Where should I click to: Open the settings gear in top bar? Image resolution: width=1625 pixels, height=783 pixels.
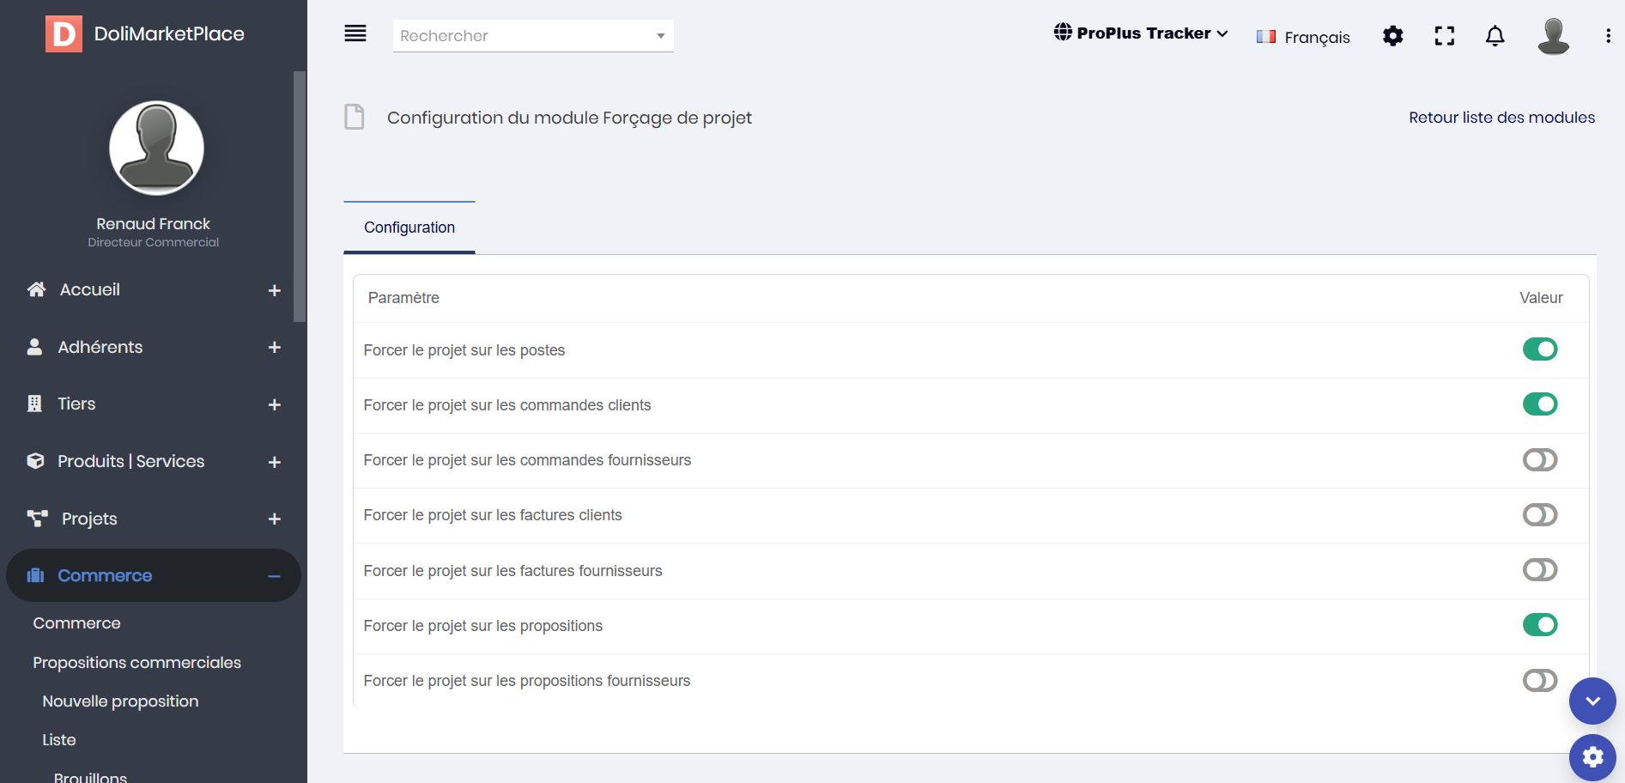coord(1392,36)
